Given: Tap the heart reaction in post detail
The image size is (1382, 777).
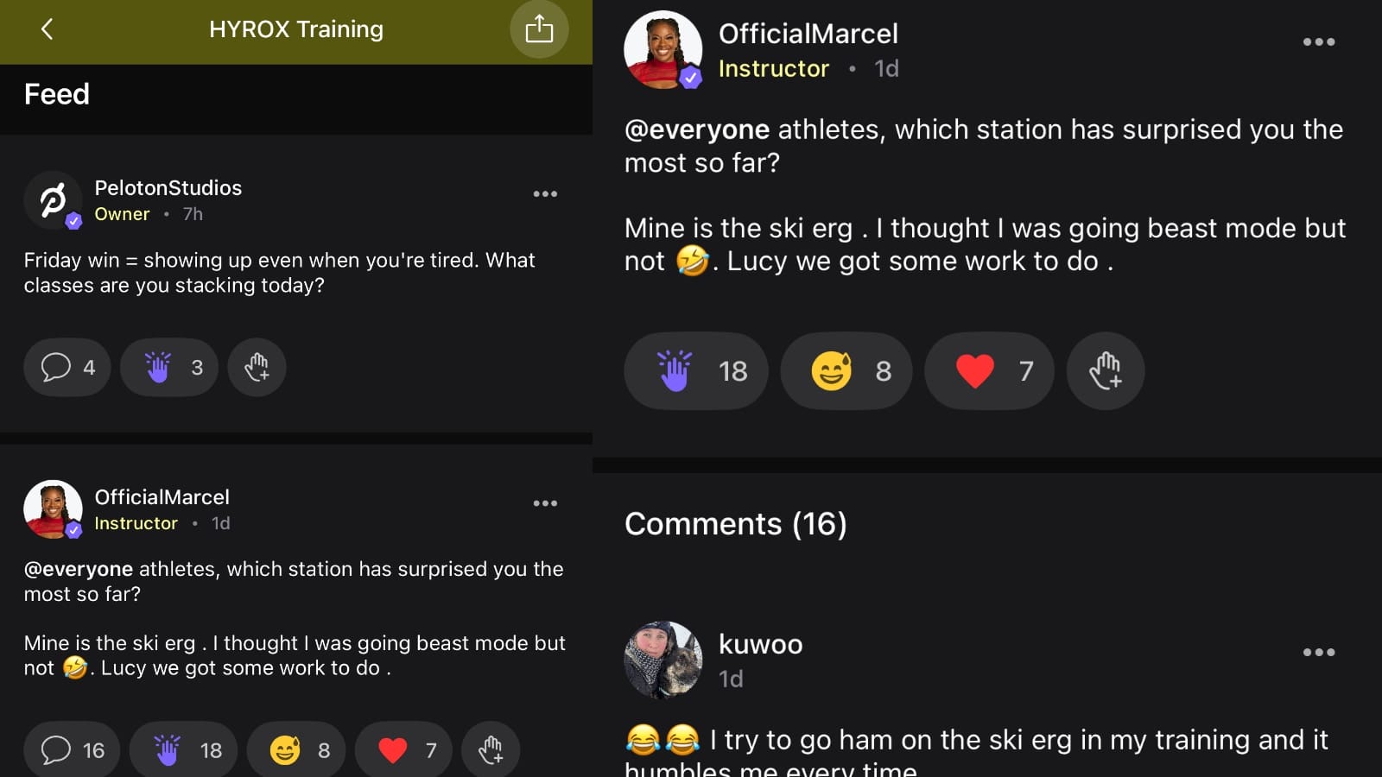Looking at the screenshot, I should click(x=989, y=371).
